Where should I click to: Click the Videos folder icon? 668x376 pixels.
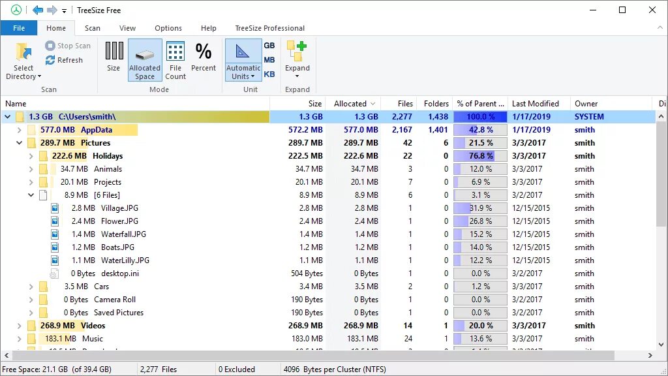(x=31, y=326)
